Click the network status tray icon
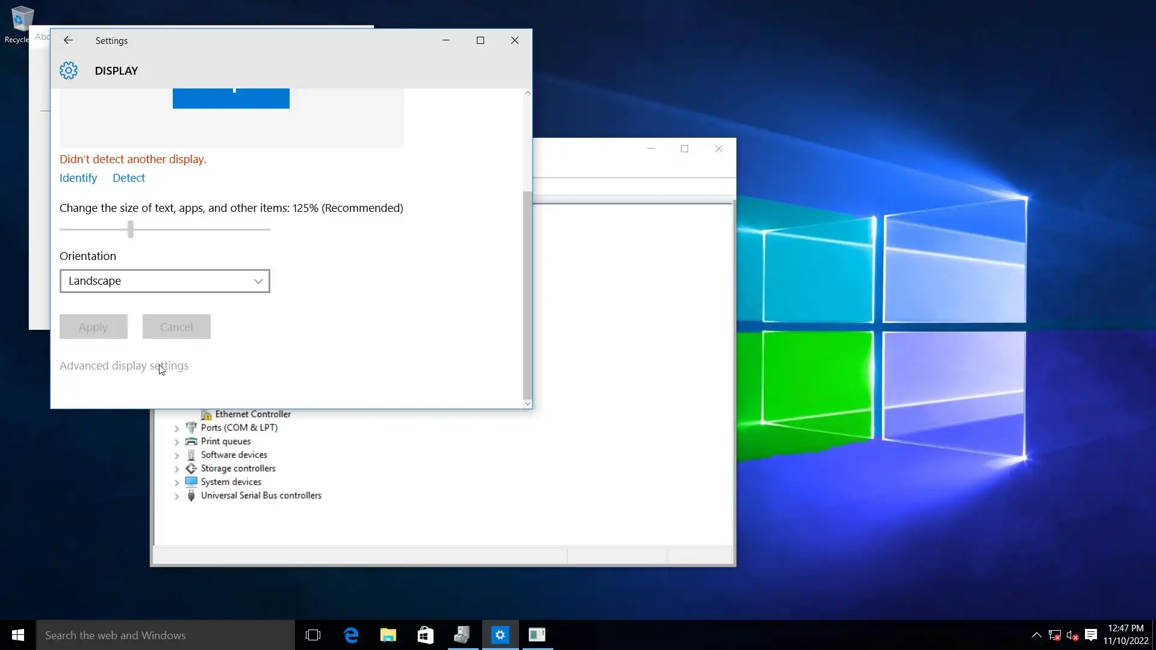This screenshot has width=1156, height=650. pyautogui.click(x=1054, y=635)
